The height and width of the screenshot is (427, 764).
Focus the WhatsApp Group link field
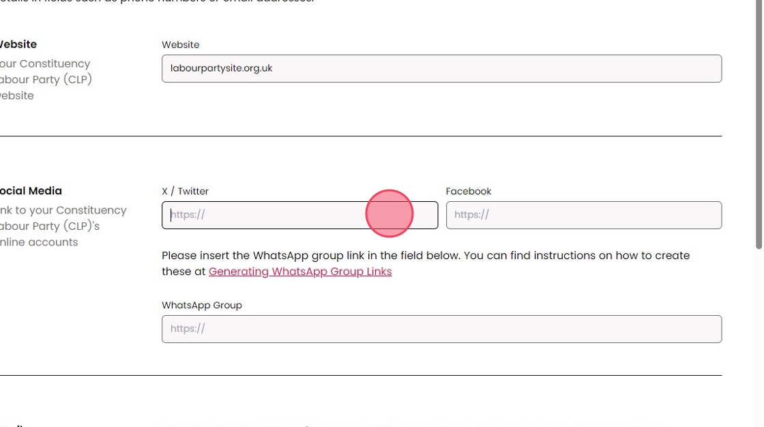tap(441, 329)
